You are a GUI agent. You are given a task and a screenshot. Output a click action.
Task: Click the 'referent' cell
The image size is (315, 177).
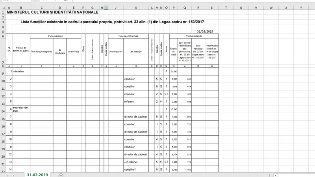[136, 101]
